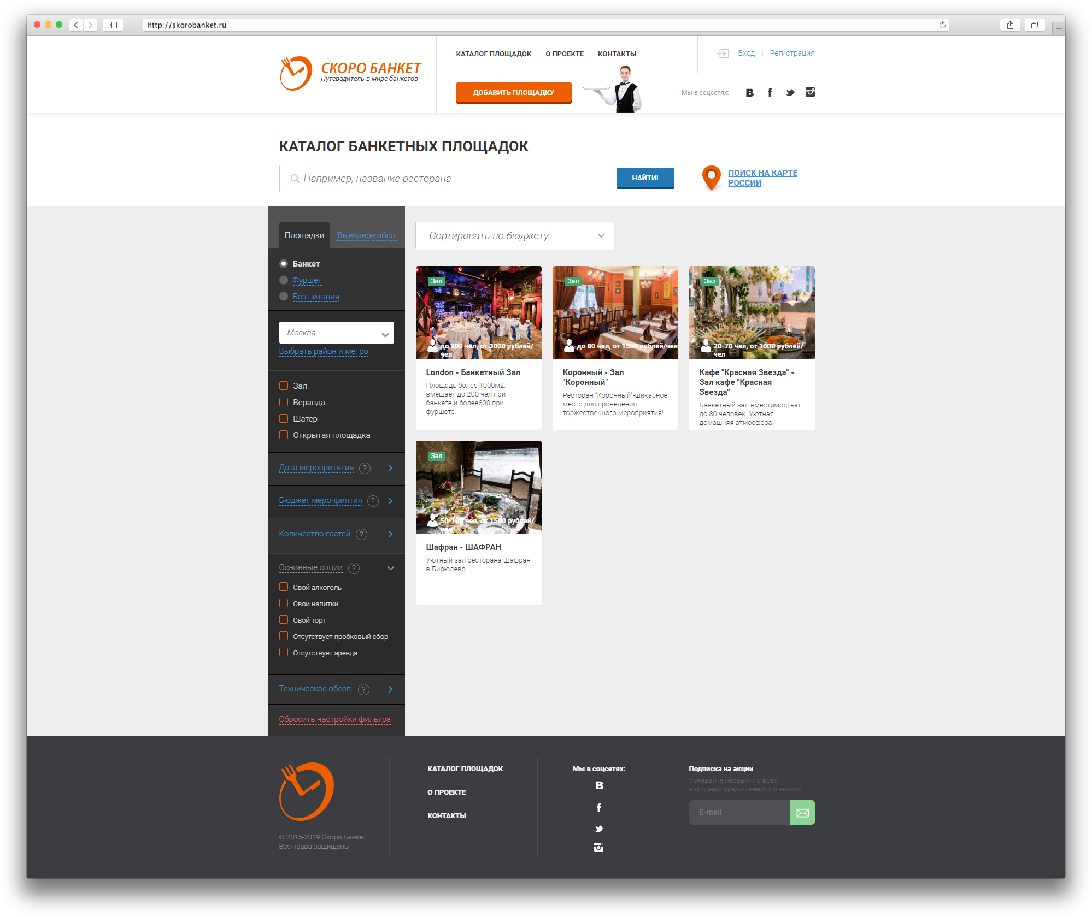Open О проекте in top menu
The image size is (1092, 917).
(x=565, y=54)
